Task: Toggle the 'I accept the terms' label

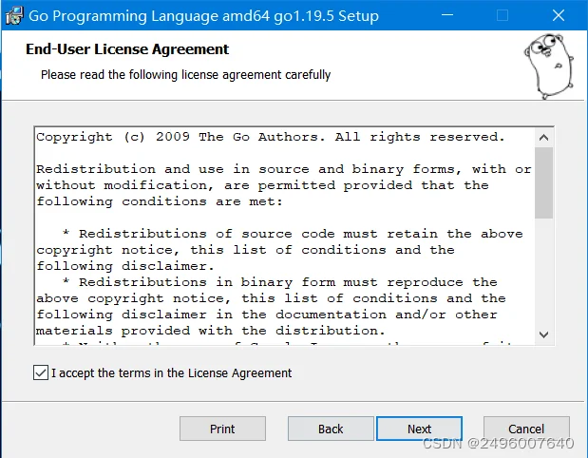Action: (x=171, y=373)
